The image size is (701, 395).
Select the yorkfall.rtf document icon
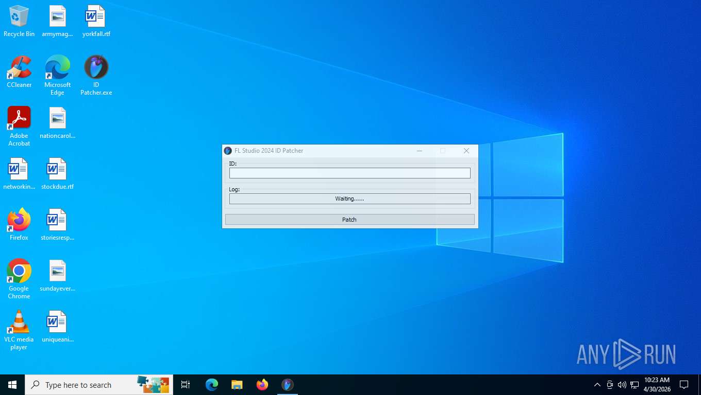(x=96, y=21)
